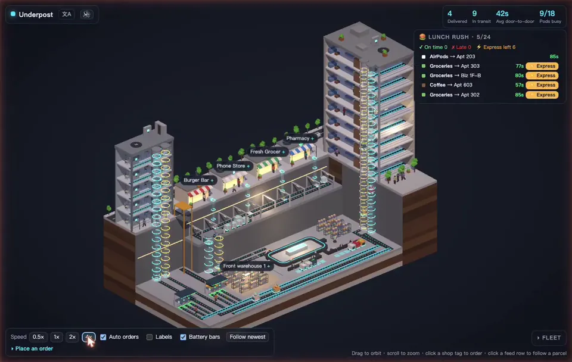This screenshot has width=572, height=362.
Task: Click Express badge on Coffee row
Action: click(542, 85)
